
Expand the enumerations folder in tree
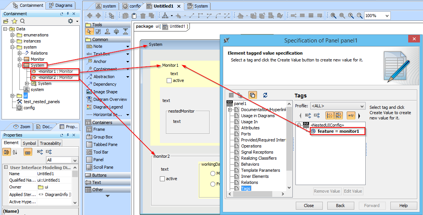pos(12,35)
